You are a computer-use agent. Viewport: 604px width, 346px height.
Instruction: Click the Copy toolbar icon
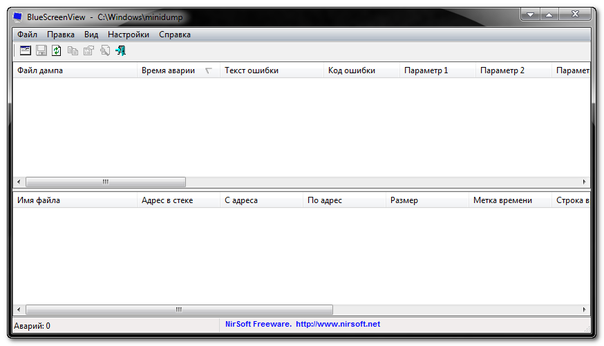73,50
